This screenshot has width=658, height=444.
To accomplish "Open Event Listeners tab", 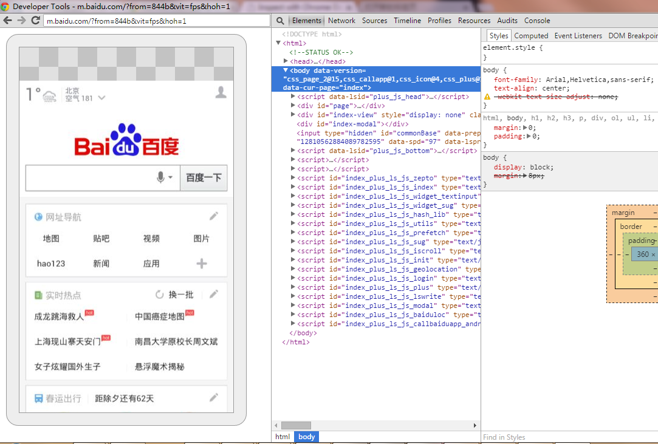I will click(x=578, y=36).
